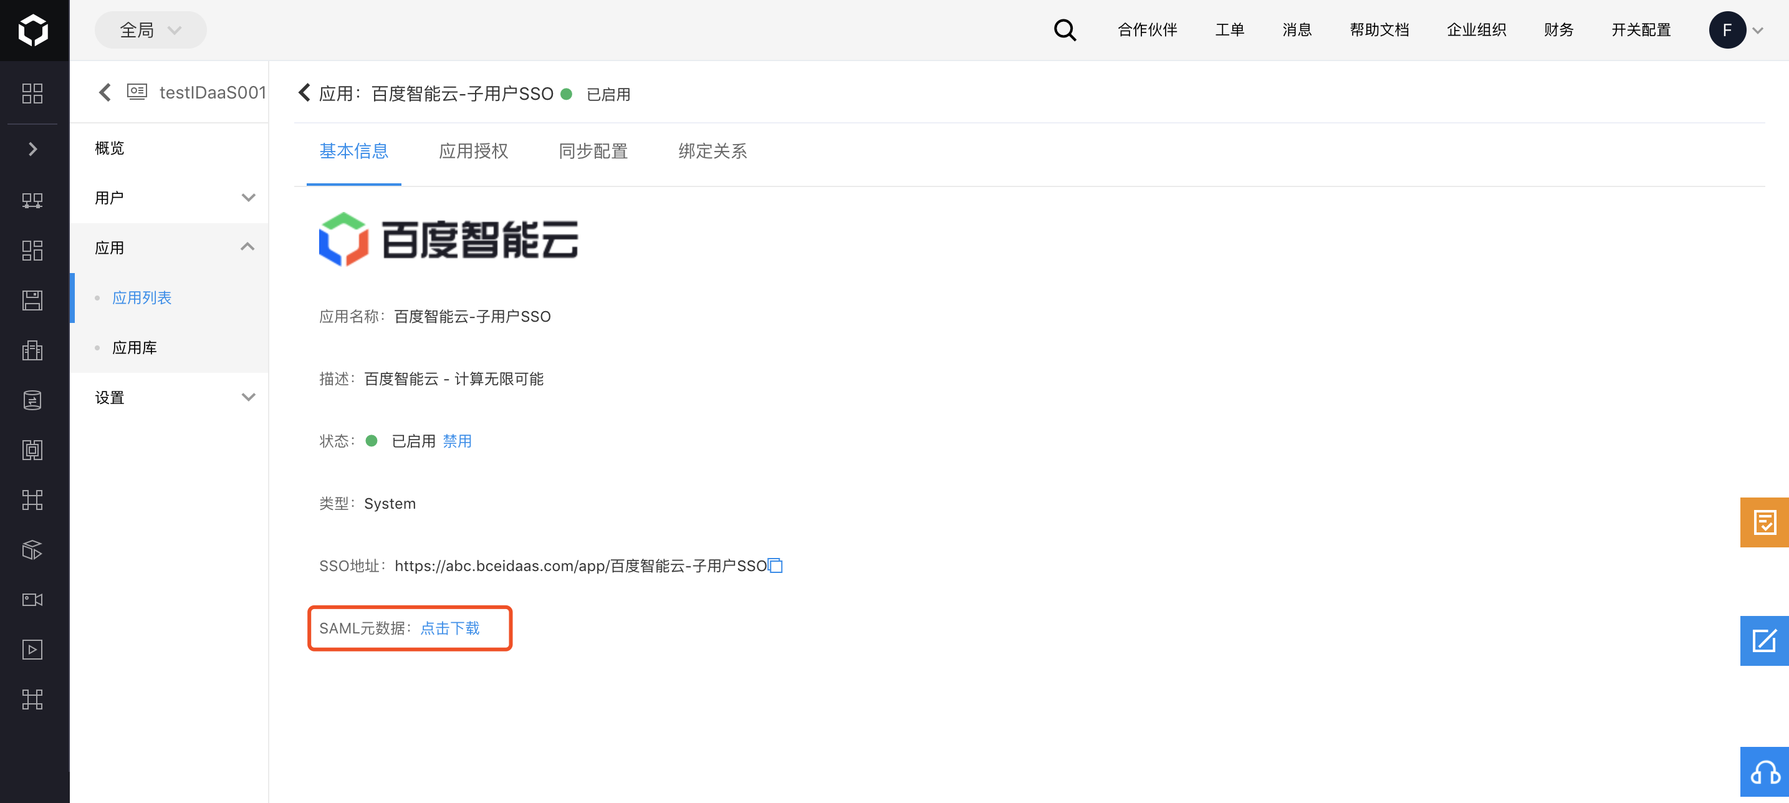Click the 百度智能云 logo image

click(449, 239)
